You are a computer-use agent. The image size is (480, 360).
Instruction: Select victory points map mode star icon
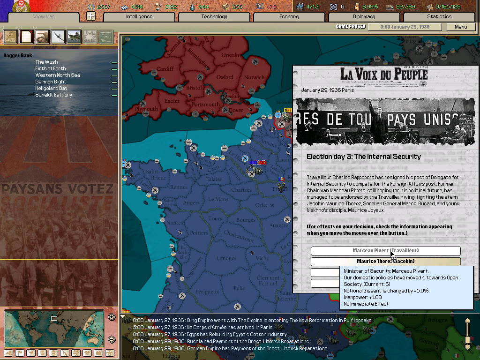click(109, 353)
